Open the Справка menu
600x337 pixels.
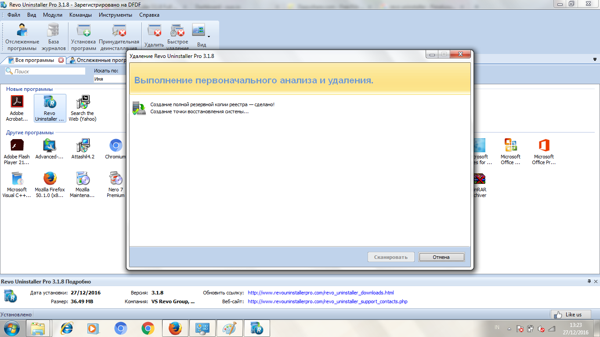click(149, 15)
